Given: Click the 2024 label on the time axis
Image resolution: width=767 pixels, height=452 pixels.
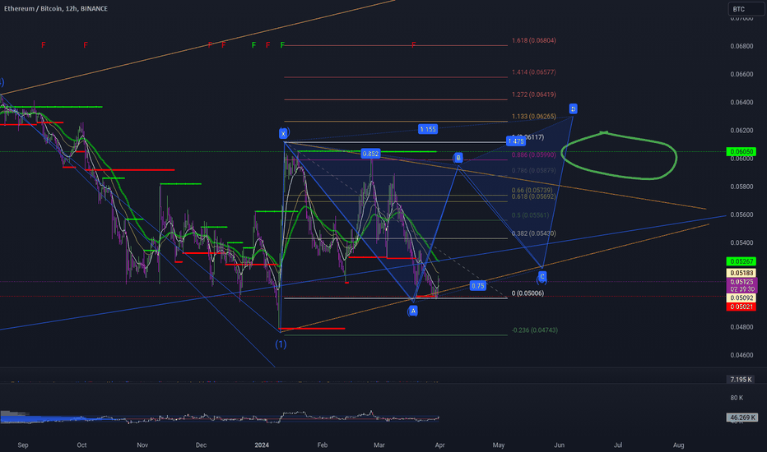Looking at the screenshot, I should [262, 445].
